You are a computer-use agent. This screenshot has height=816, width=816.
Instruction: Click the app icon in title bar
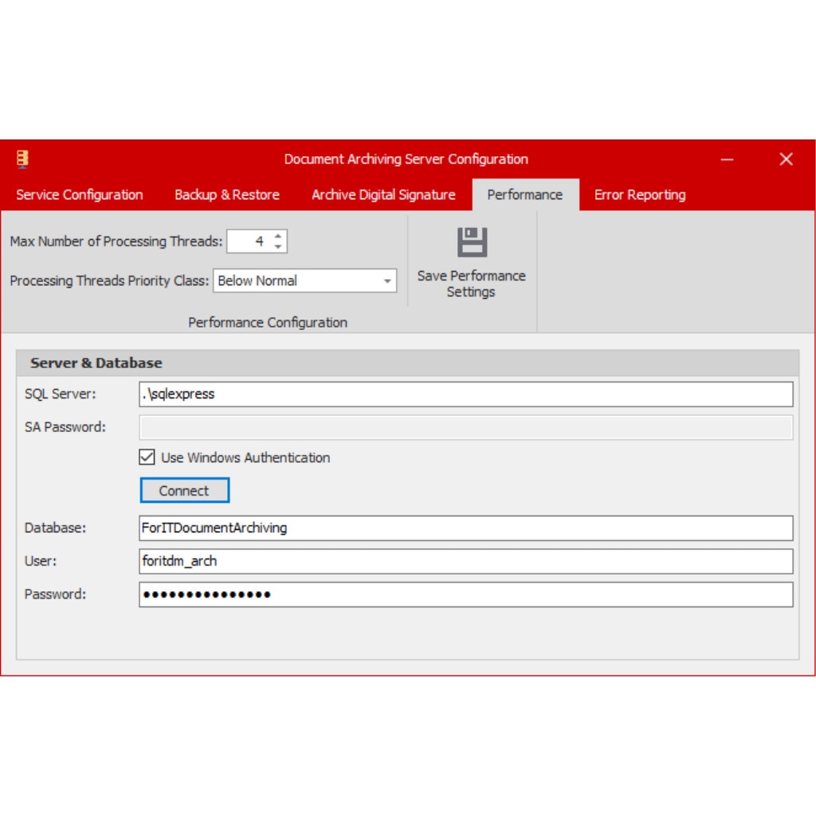click(22, 159)
